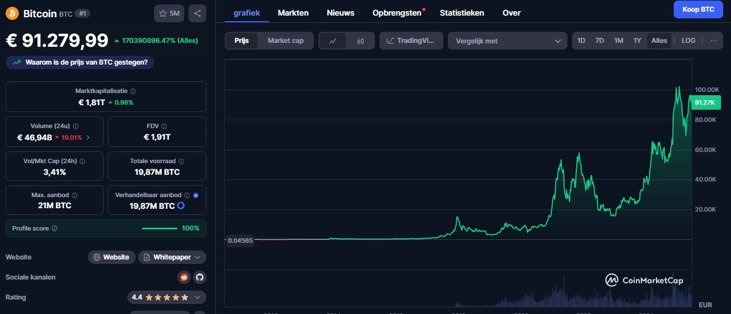Click the circular supply progress ring icon
This screenshot has height=314, width=731.
[181, 206]
